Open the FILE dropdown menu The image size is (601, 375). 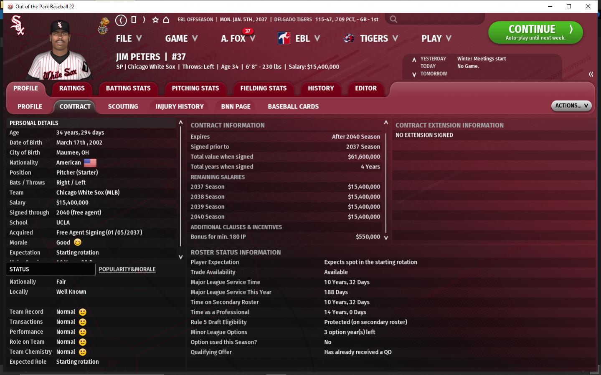[129, 38]
